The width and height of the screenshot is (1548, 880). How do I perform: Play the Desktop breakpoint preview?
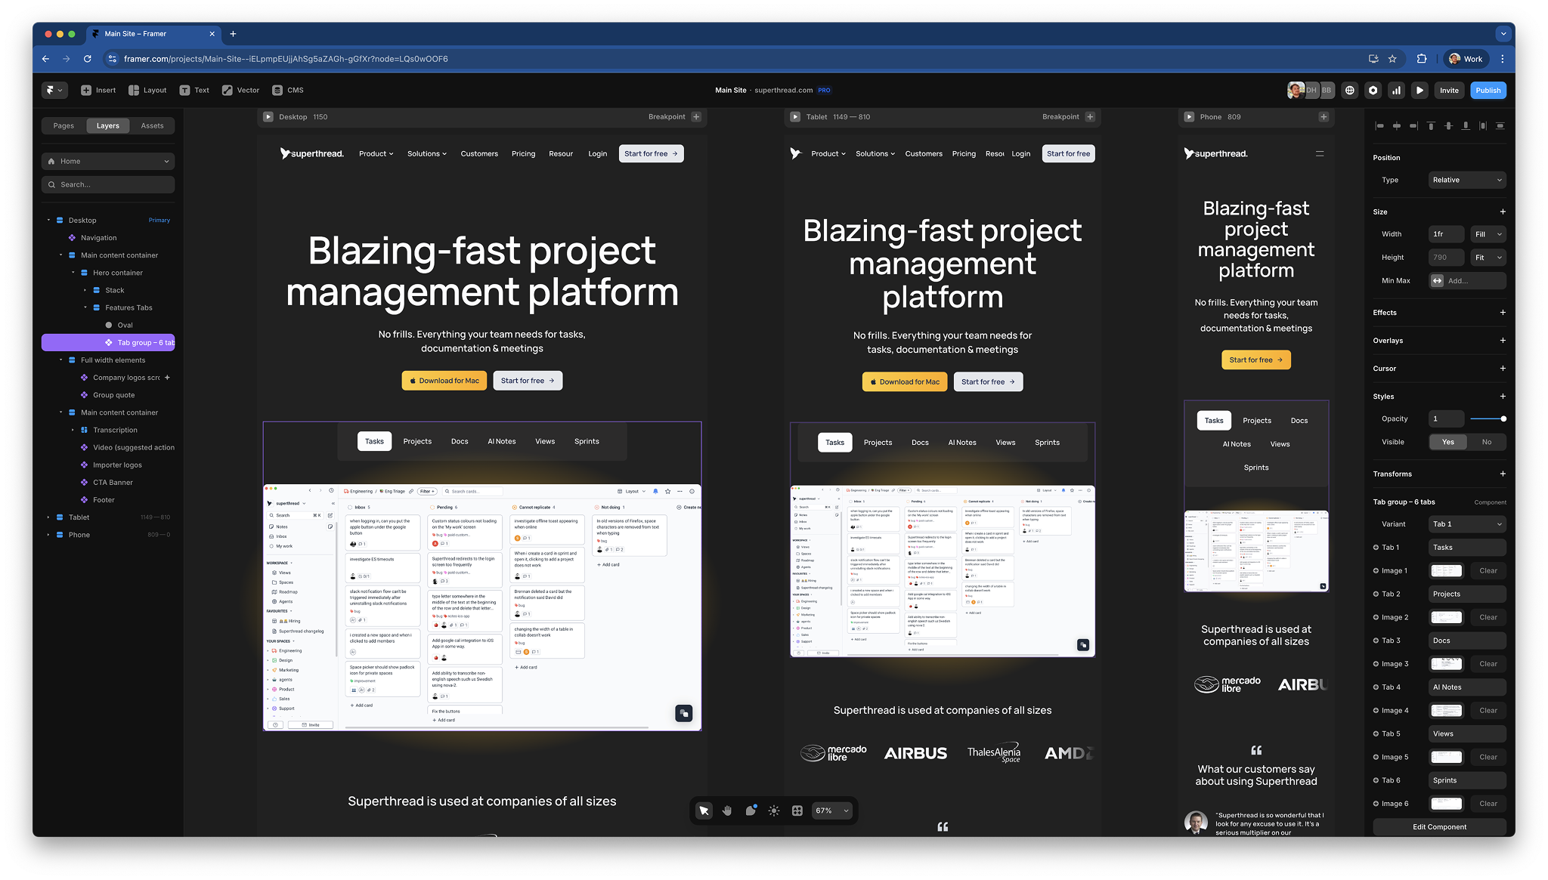(268, 116)
